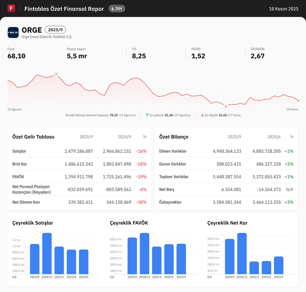This screenshot has height=292, width=306.
Task: Click the red low-point arrow on chart
Action: (x=226, y=106)
